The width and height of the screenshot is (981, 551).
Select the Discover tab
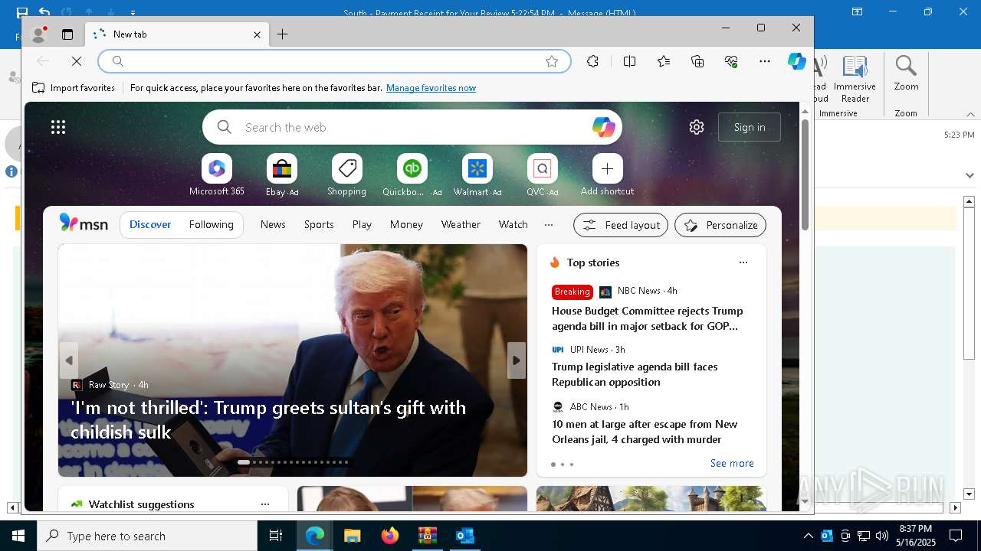(x=150, y=224)
